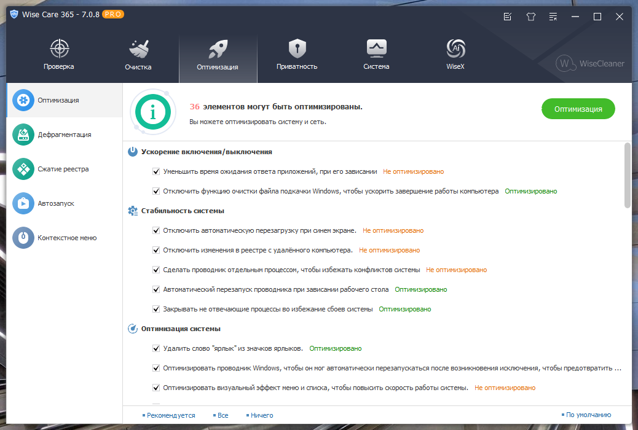The height and width of the screenshot is (430, 638).
Task: Open the Очистка broom icon
Action: [x=139, y=49]
